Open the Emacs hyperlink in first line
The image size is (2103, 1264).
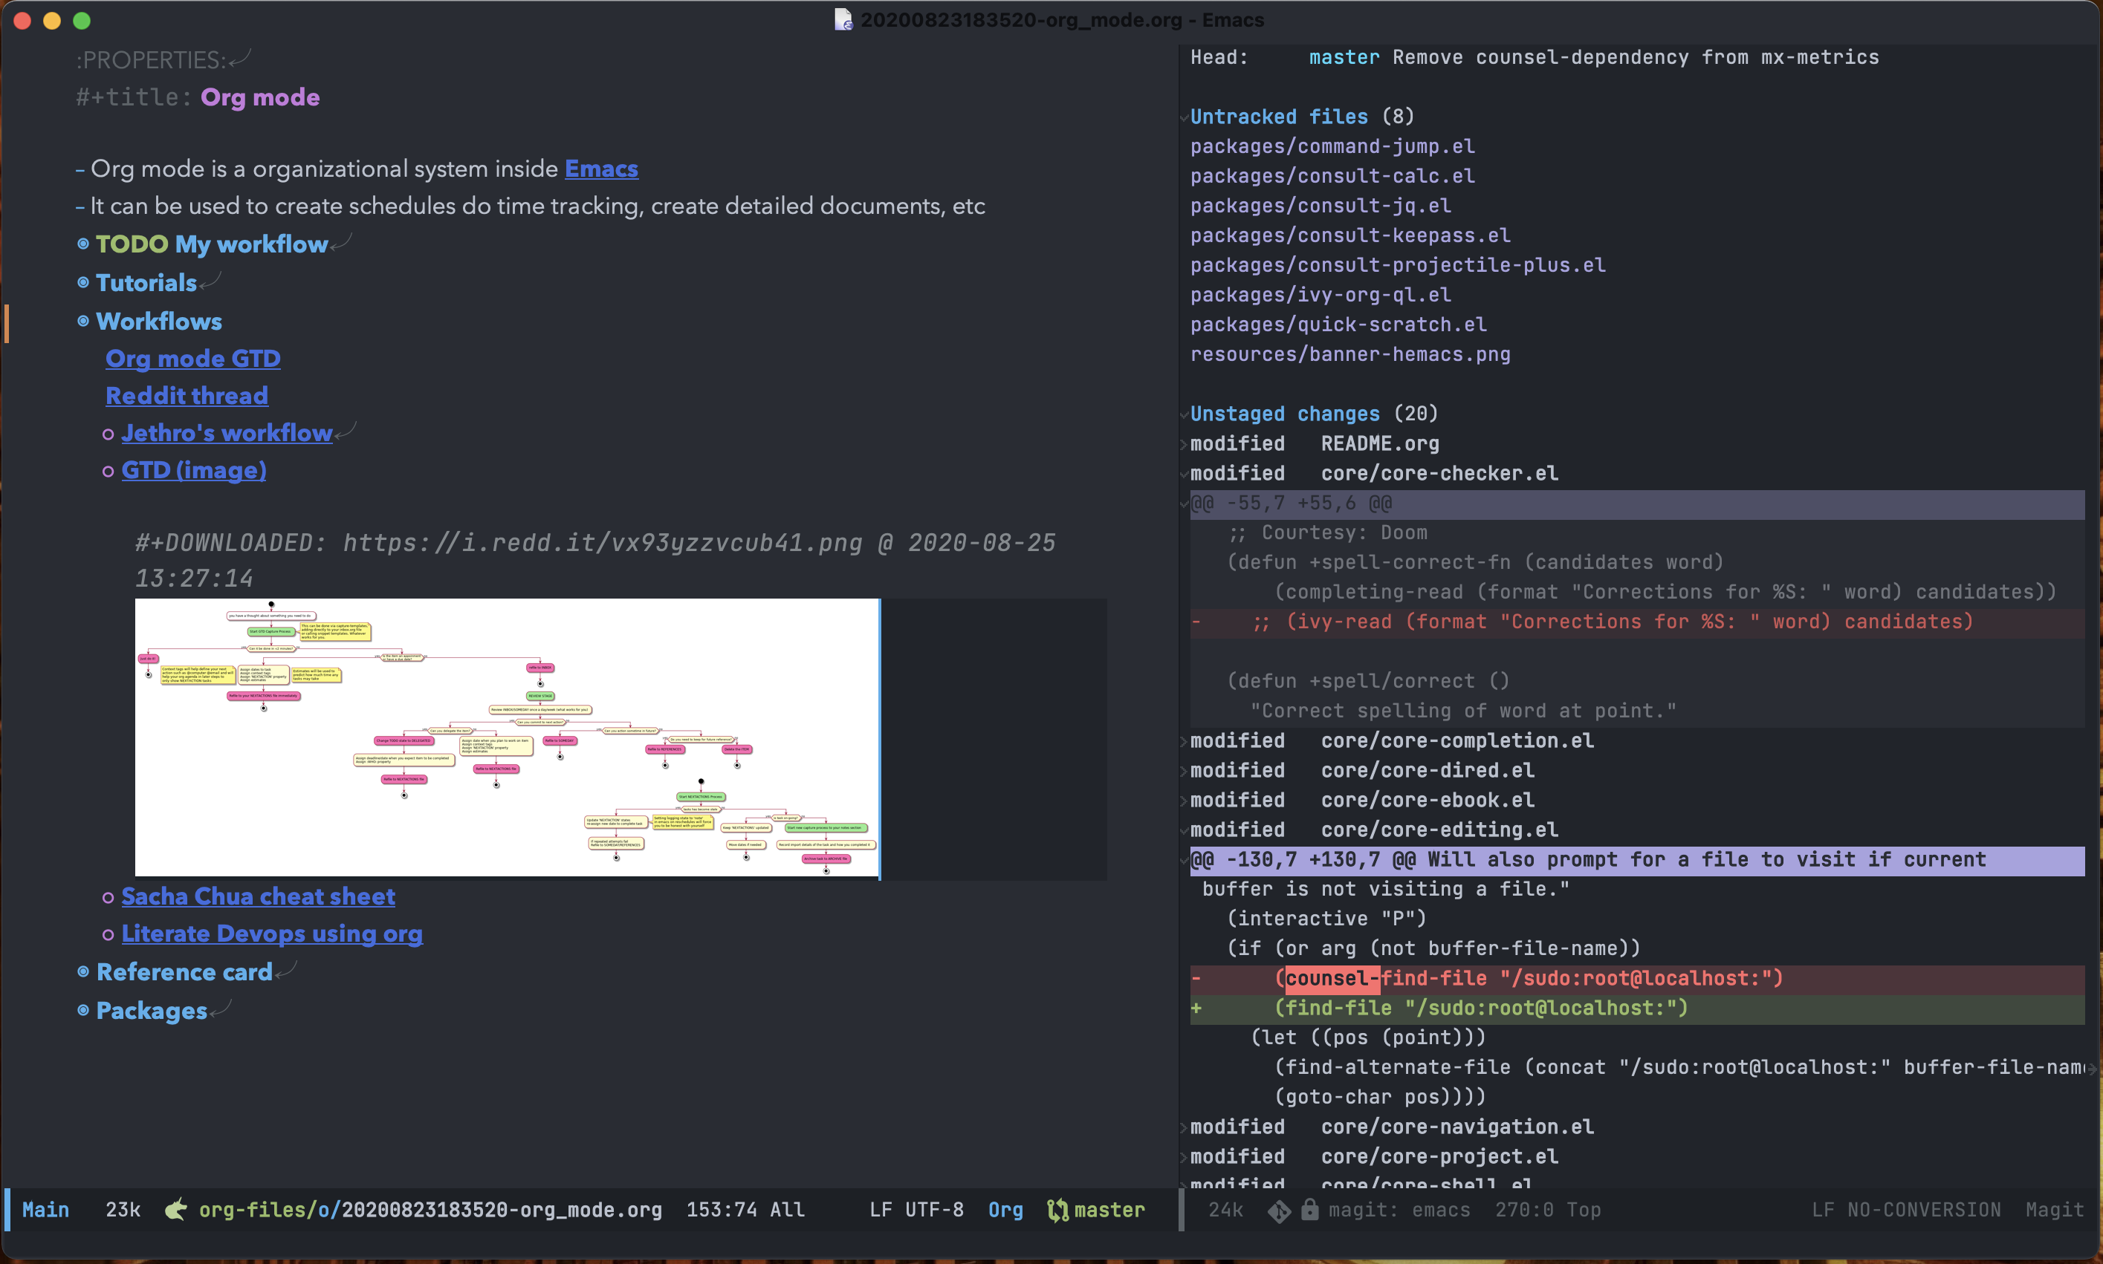pos(600,169)
